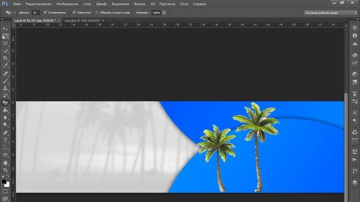
Task: Select the Zoom tool
Action: pyautogui.click(x=5, y=170)
